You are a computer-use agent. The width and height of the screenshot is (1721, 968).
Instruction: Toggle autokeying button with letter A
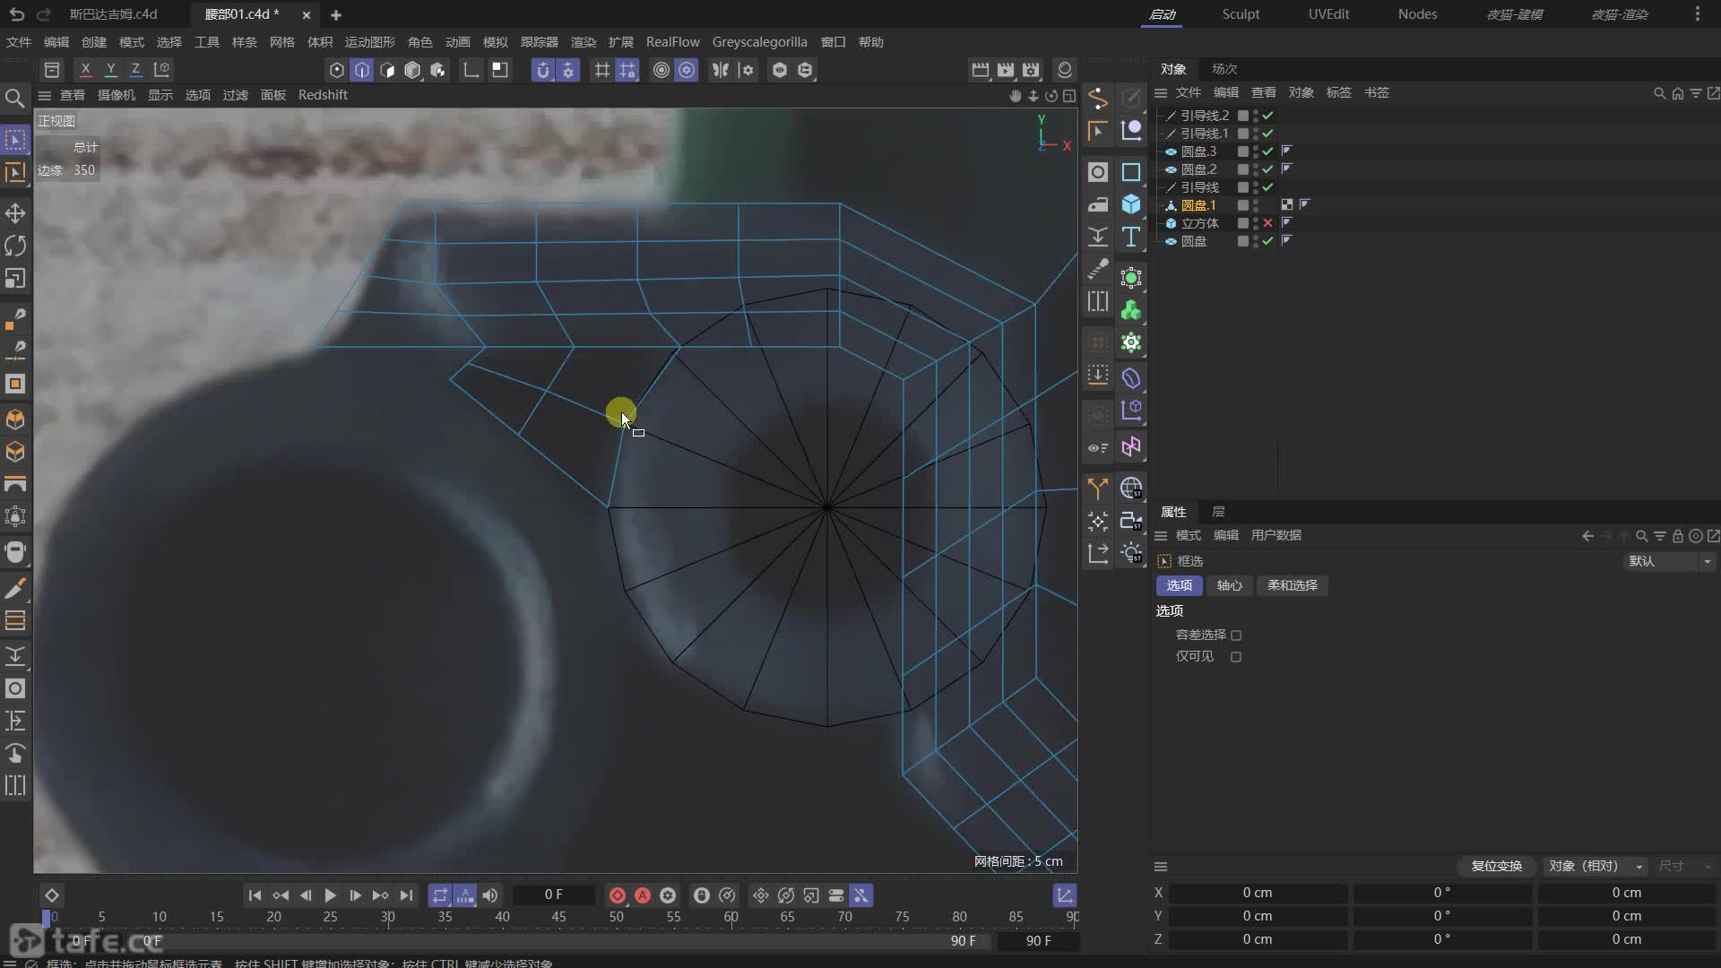click(643, 895)
